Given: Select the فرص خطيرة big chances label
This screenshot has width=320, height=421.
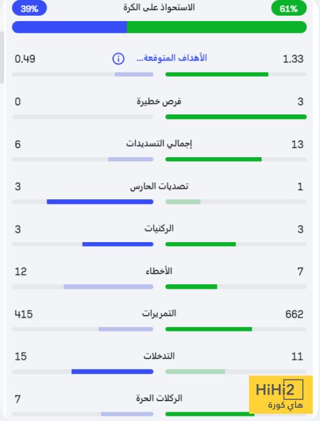Looking at the screenshot, I should [x=159, y=101].
